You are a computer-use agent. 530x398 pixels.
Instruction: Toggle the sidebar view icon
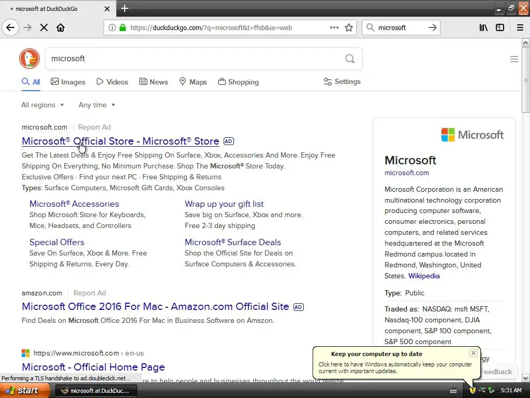[x=500, y=27]
